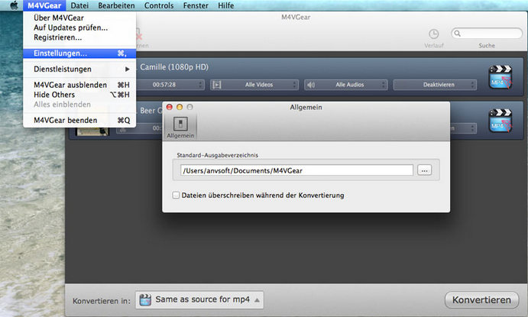
Task: Open the M4VGear menu bar item
Action: pyautogui.click(x=44, y=5)
